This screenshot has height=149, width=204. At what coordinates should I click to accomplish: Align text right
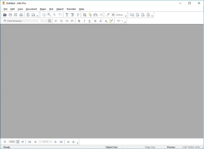pyautogui.click(x=67, y=21)
